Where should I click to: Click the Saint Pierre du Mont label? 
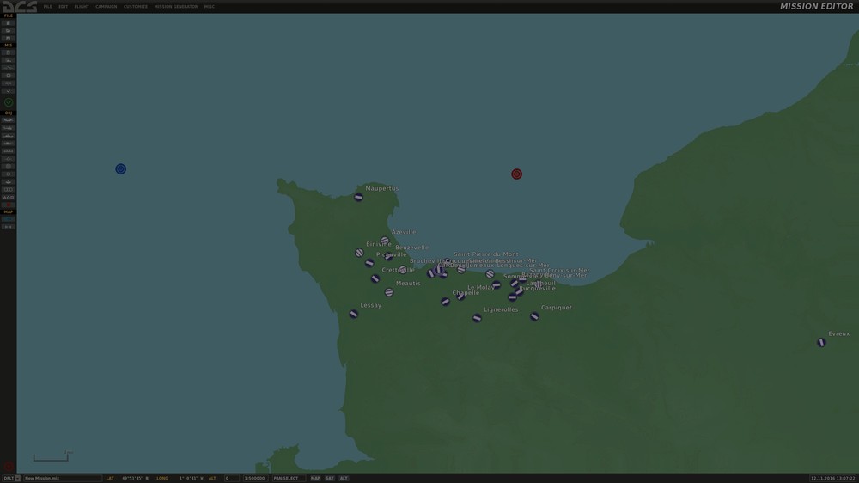[x=486, y=254]
